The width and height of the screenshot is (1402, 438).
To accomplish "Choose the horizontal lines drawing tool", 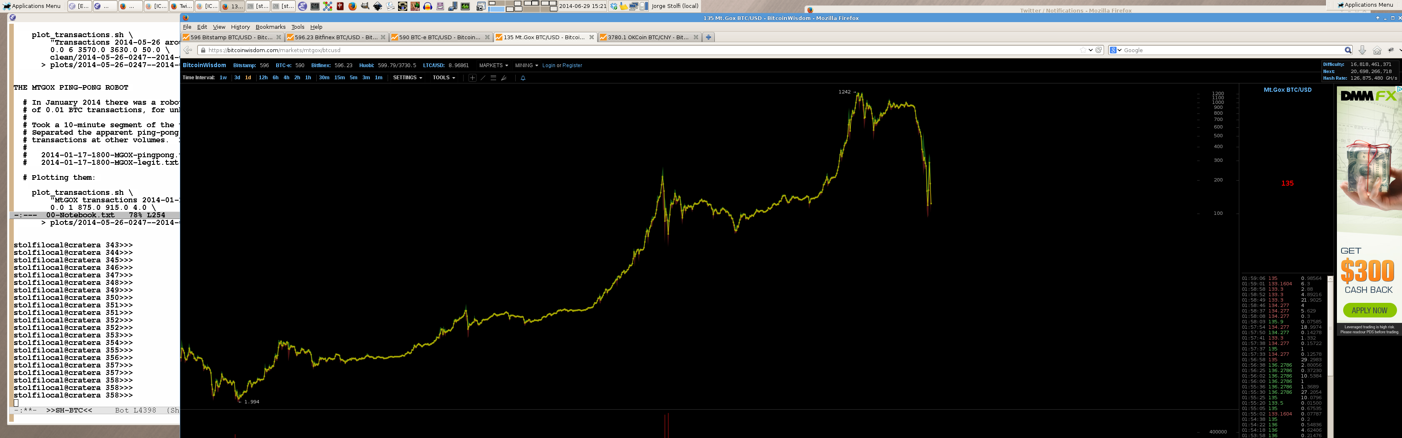I will click(x=493, y=78).
